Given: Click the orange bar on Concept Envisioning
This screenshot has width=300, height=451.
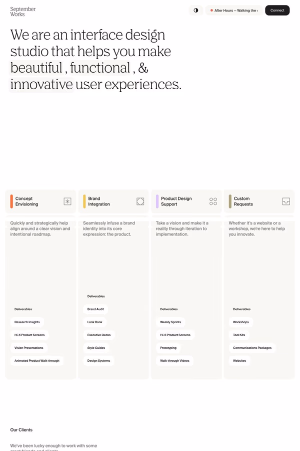Looking at the screenshot, I should pyautogui.click(x=11, y=201).
